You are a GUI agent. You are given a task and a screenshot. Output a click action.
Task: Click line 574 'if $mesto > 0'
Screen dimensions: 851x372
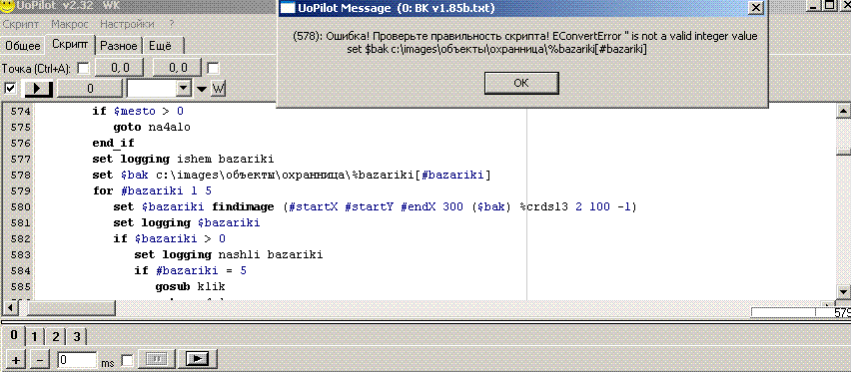[x=138, y=111]
